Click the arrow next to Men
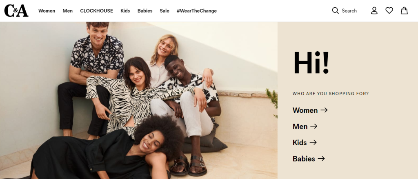Image resolution: width=418 pixels, height=179 pixels. click(314, 126)
